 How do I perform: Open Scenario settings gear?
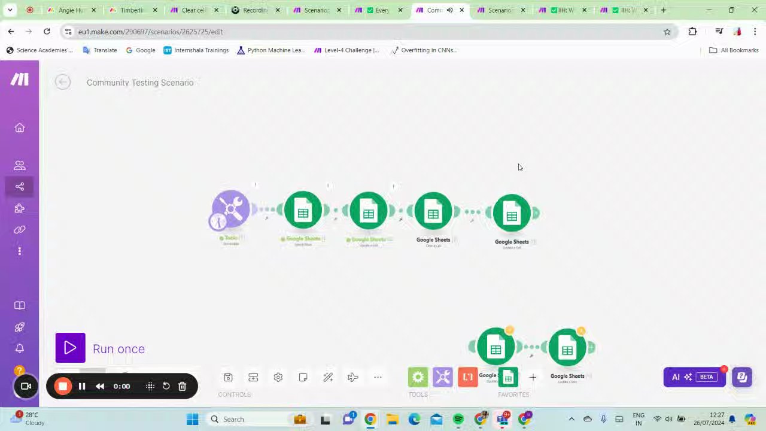[x=278, y=377]
